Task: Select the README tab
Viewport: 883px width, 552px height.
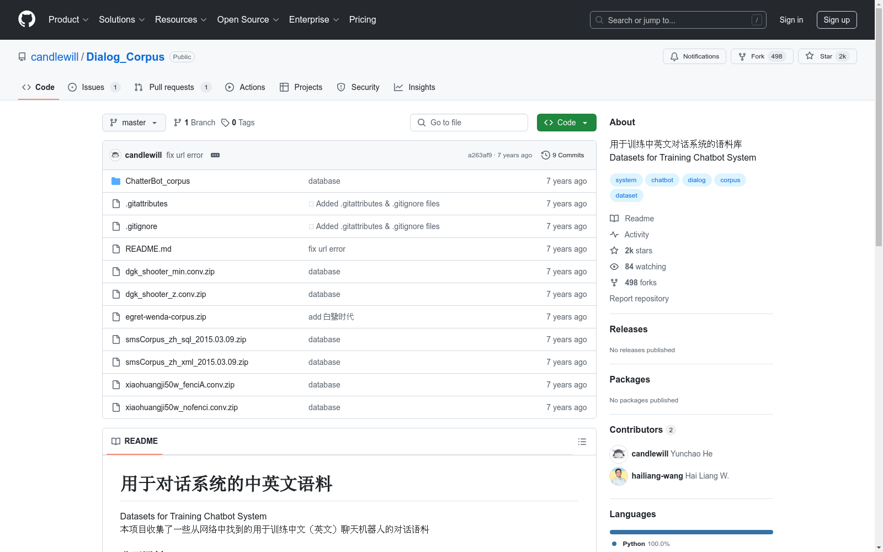Action: click(135, 441)
